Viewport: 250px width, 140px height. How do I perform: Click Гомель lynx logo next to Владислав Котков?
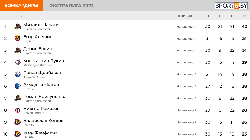[17, 122]
